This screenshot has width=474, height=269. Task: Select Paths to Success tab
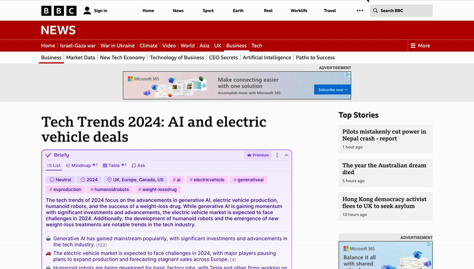tap(315, 57)
